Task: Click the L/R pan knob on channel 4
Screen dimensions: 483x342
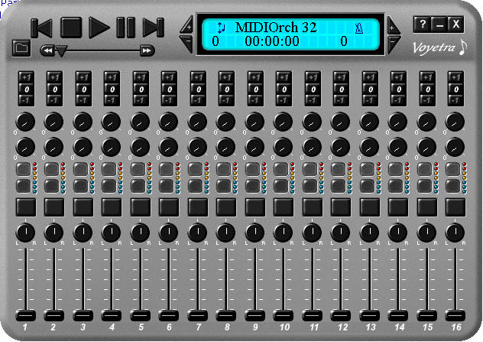Action: click(x=112, y=233)
